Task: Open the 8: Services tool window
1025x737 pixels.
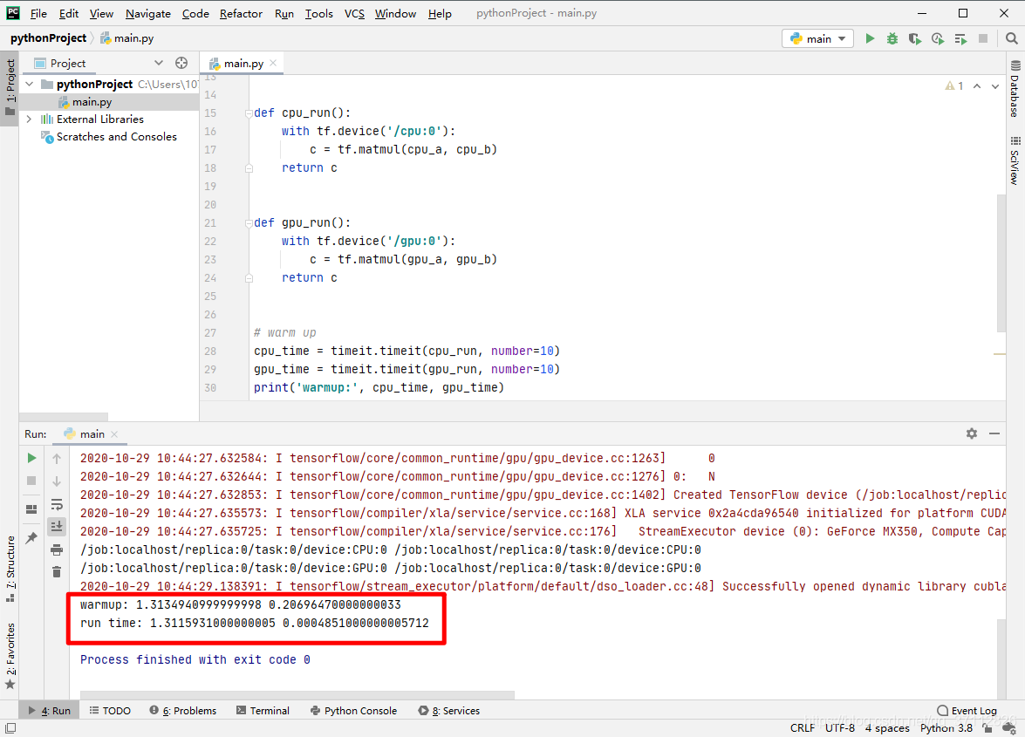Action: point(449,710)
